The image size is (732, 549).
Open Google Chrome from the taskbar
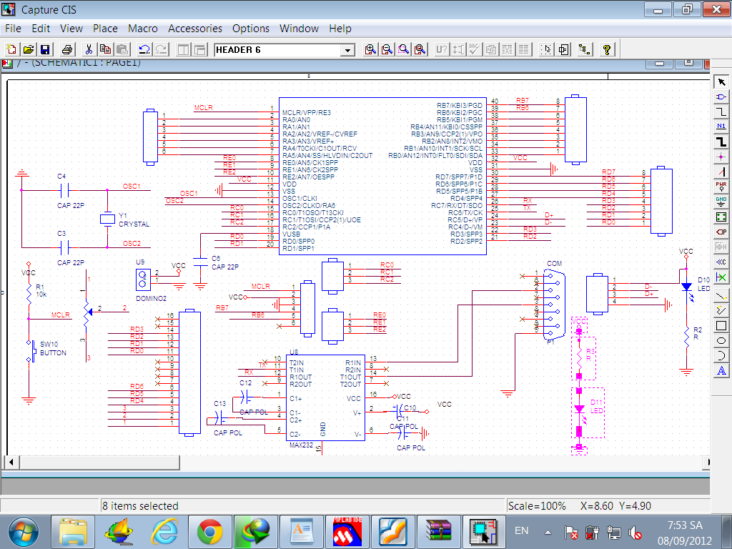pos(209,532)
